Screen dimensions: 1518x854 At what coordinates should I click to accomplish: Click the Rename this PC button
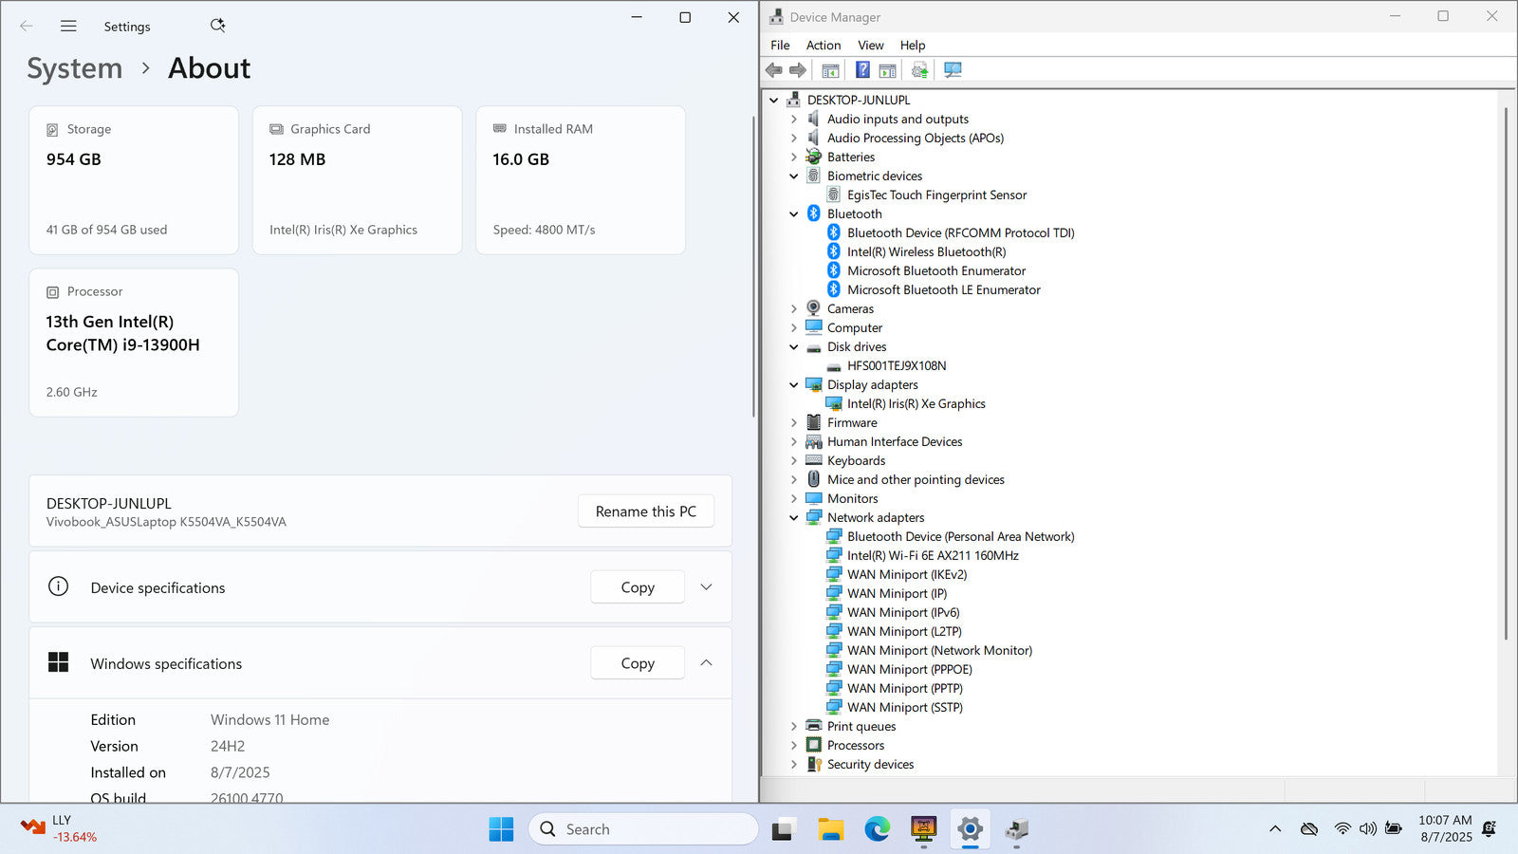point(645,511)
